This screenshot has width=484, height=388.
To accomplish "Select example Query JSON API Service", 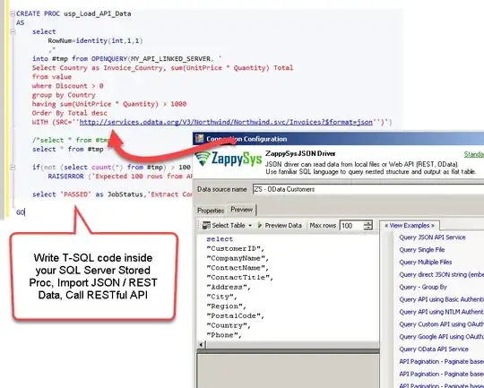I will tap(432, 237).
